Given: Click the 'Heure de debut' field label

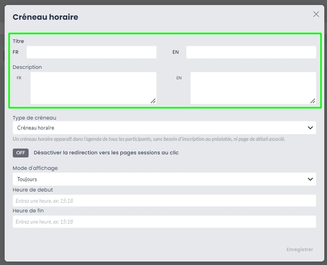Looking at the screenshot, I should [x=33, y=190].
